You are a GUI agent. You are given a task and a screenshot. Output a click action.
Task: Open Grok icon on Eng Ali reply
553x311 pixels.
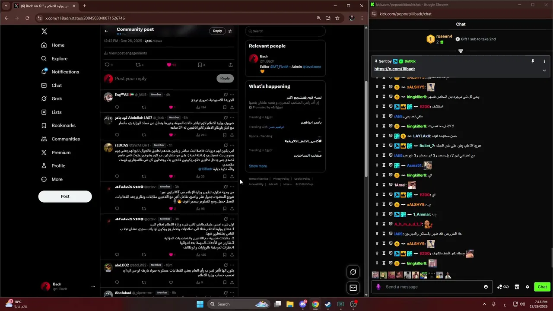tap(226, 94)
